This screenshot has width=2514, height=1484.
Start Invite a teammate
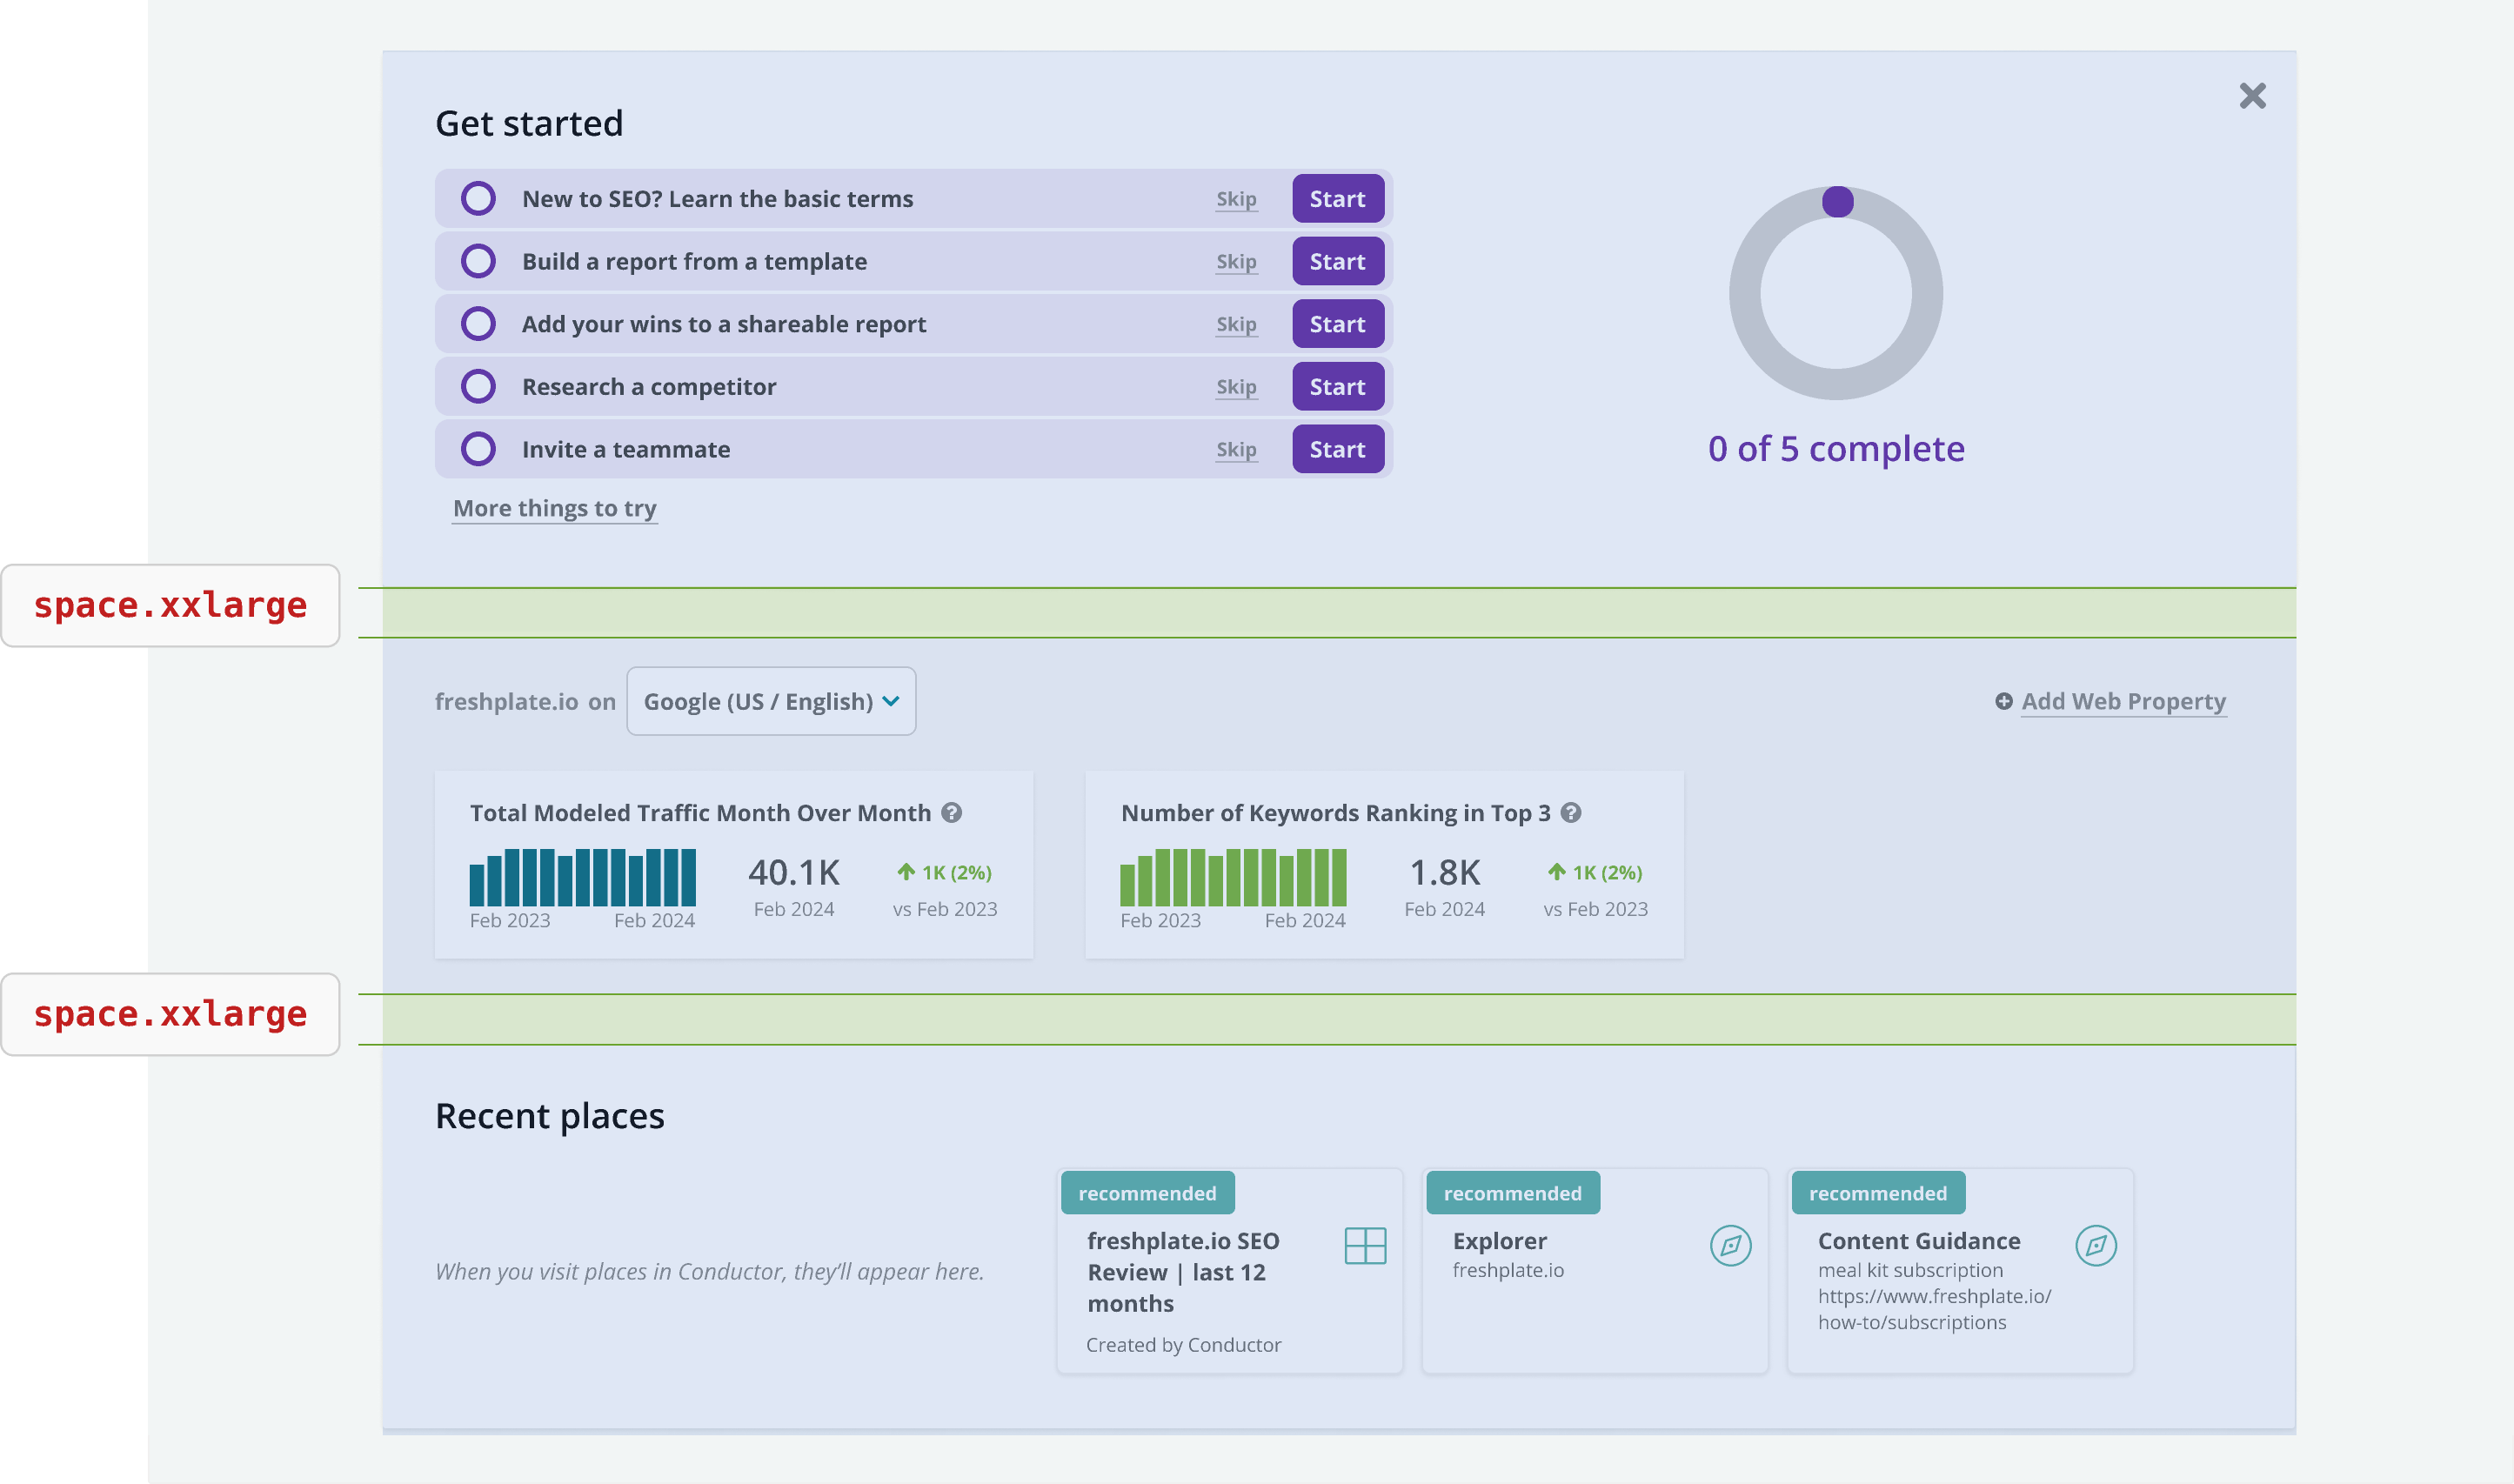tap(1338, 449)
